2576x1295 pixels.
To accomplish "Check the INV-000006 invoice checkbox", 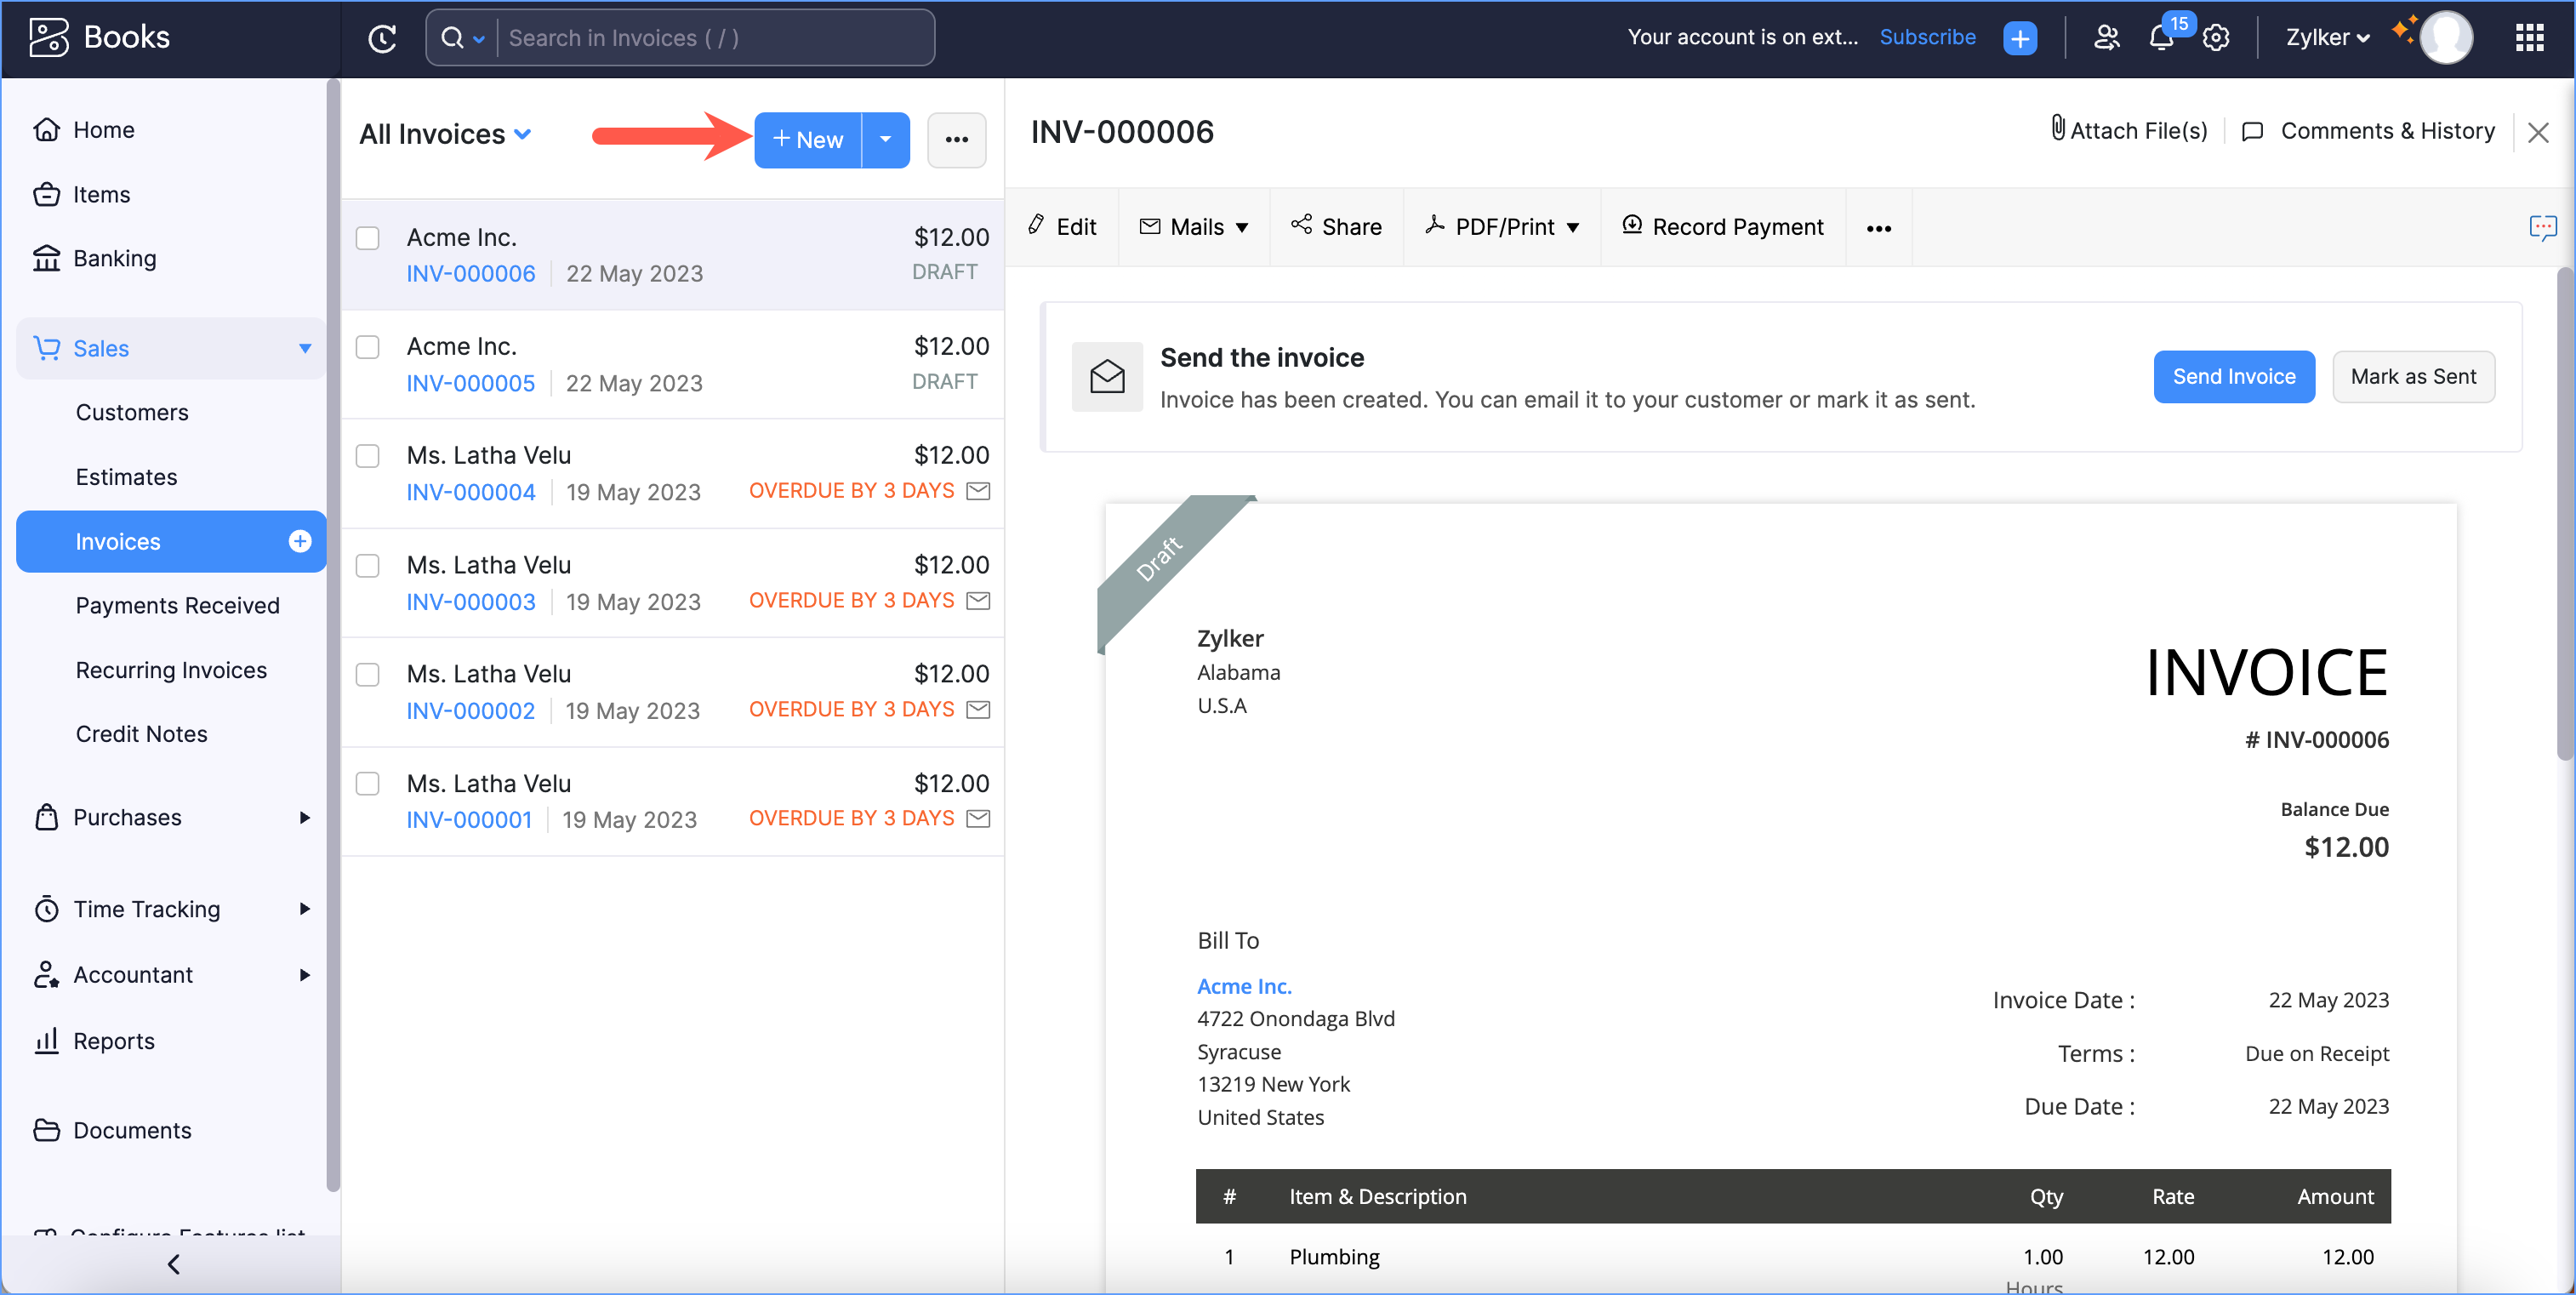I will 368,238.
